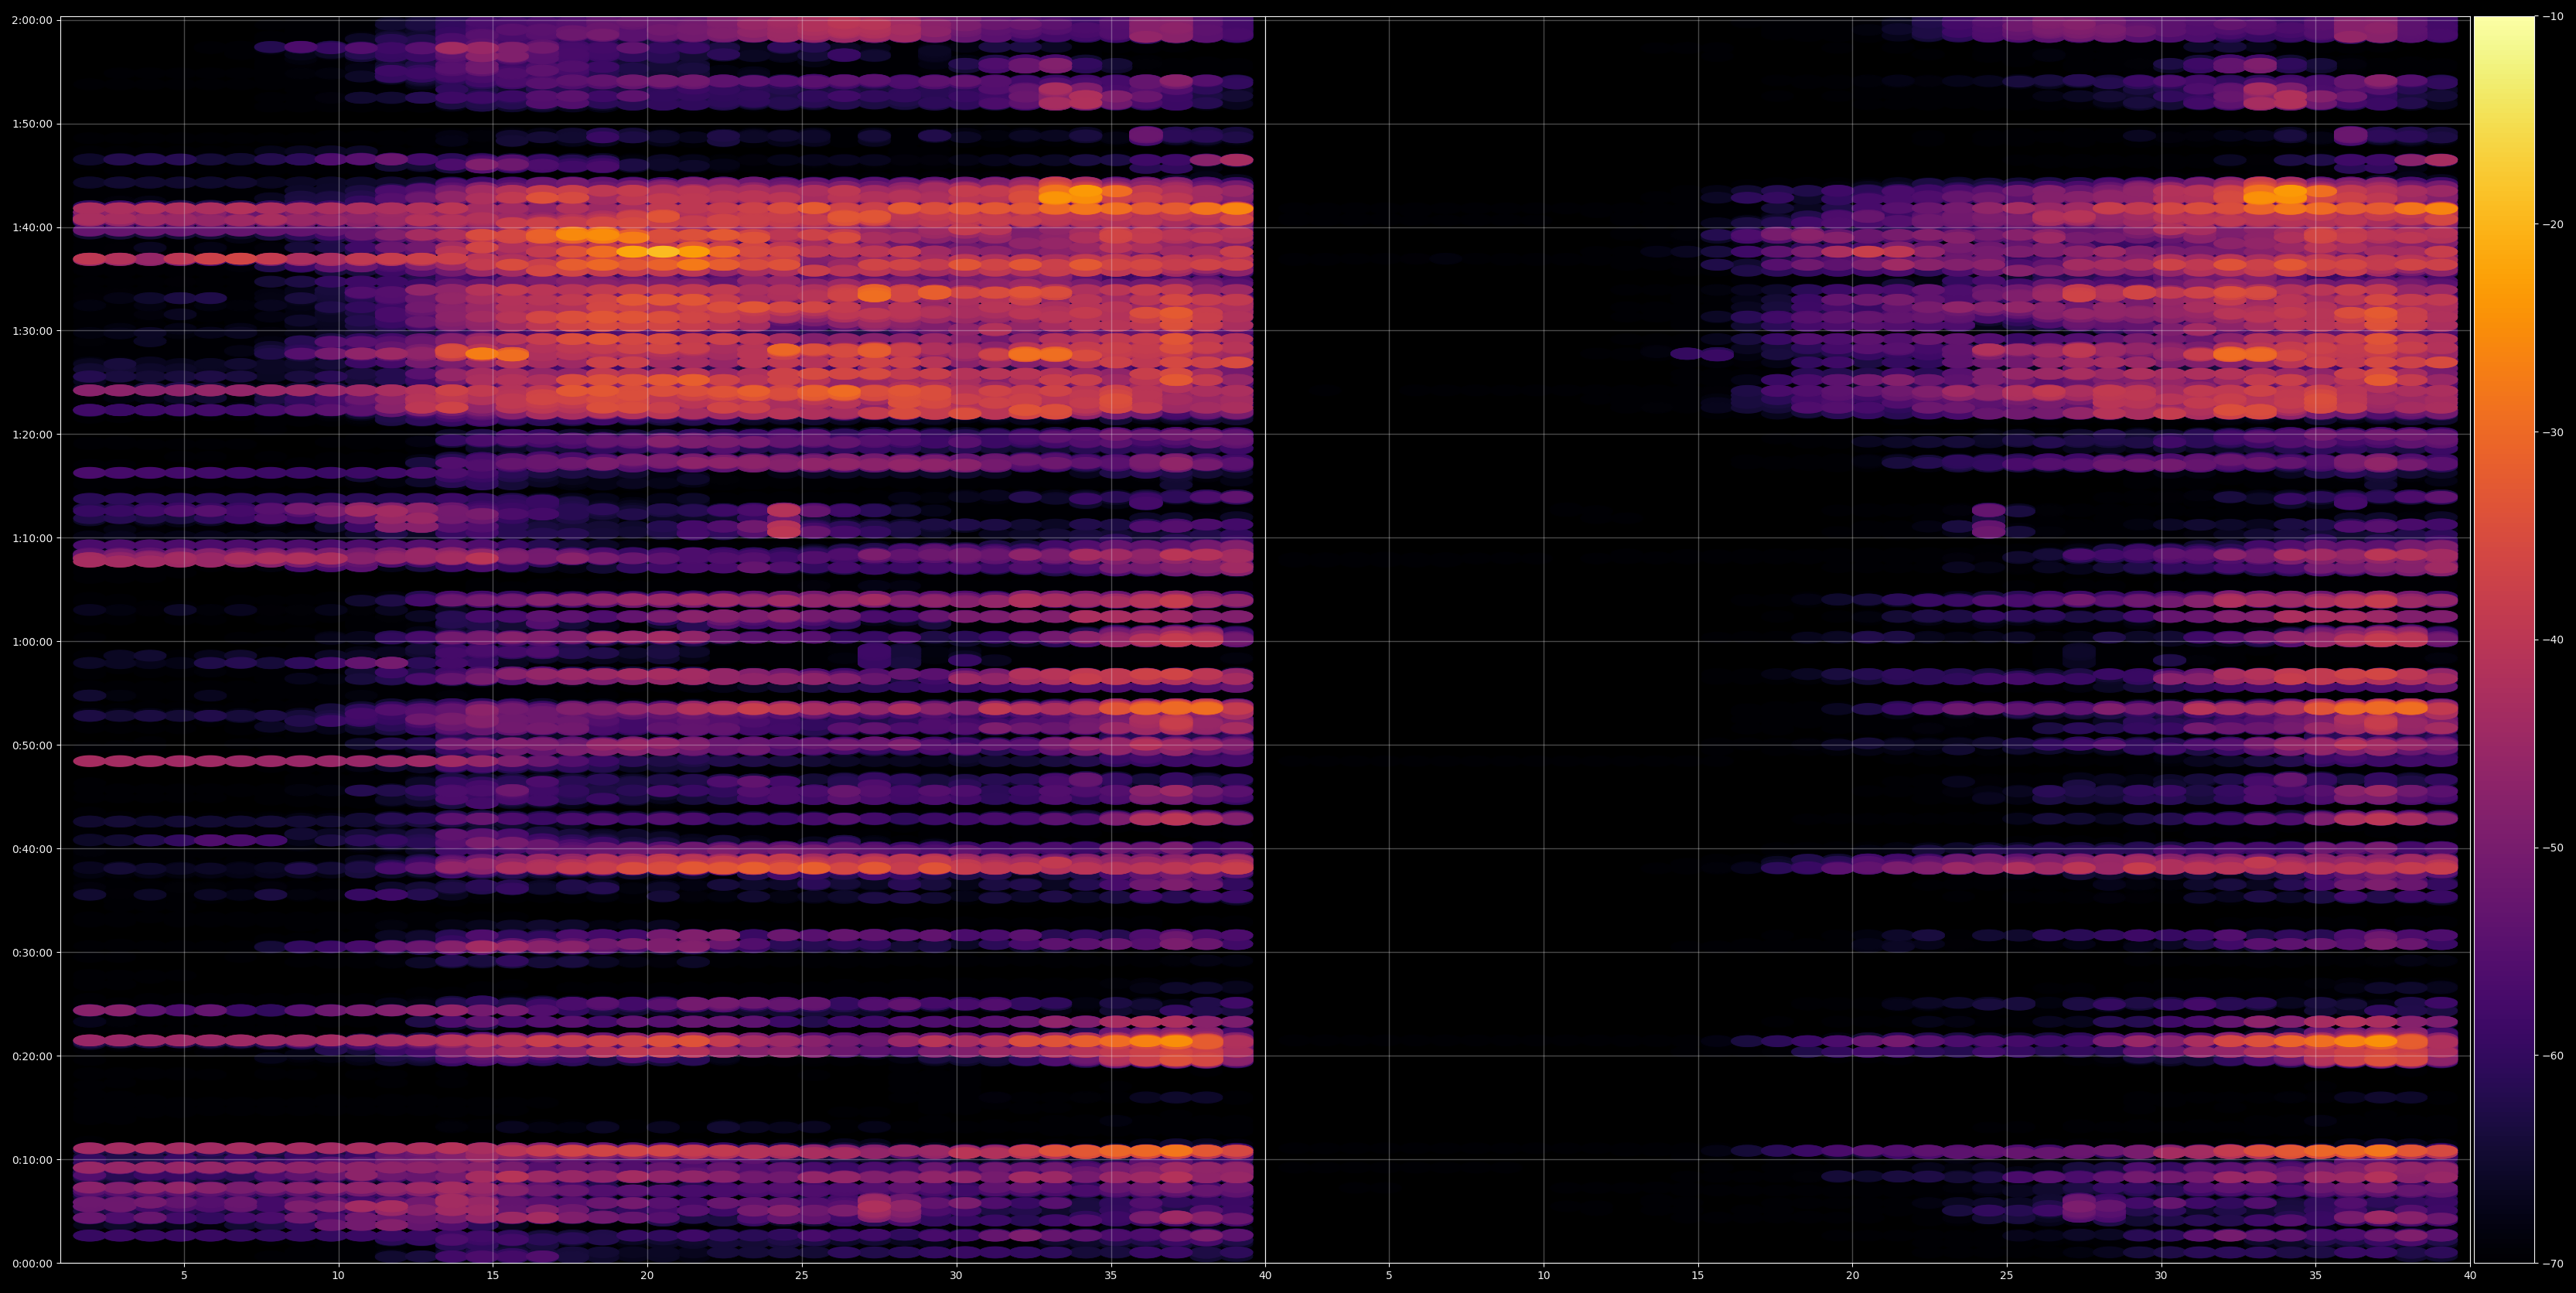Click the 0:00:00 y-axis tick label
This screenshot has height=1293, width=2576.
[x=33, y=1264]
